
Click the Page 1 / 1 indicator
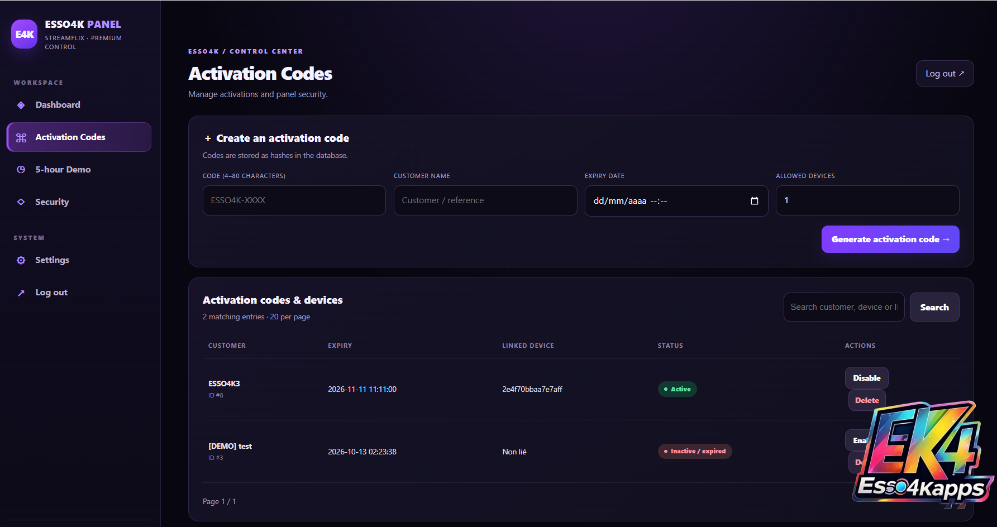pos(219,501)
